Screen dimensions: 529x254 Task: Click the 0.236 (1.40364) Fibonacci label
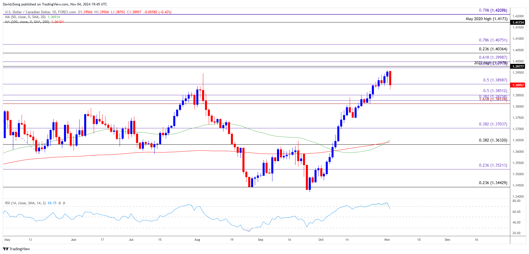pos(493,49)
